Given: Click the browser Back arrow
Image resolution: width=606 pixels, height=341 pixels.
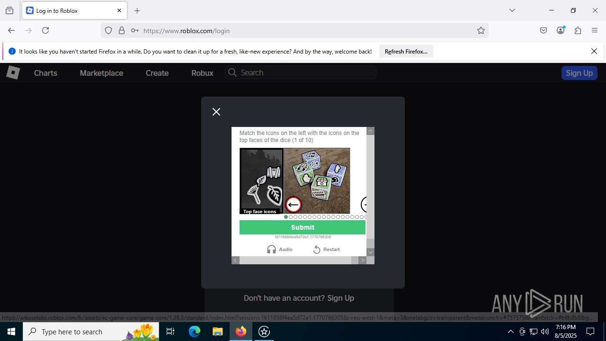Looking at the screenshot, I should [11, 30].
